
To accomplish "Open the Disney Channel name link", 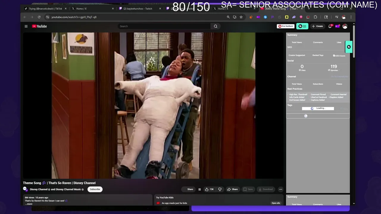I will (39, 189).
